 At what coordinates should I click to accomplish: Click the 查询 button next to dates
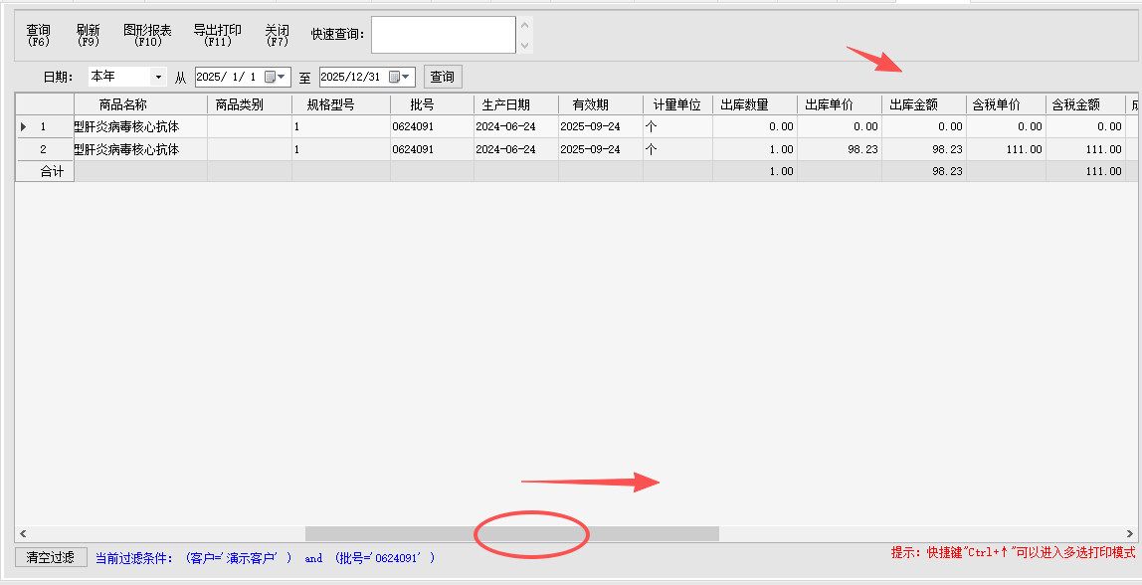[x=443, y=77]
